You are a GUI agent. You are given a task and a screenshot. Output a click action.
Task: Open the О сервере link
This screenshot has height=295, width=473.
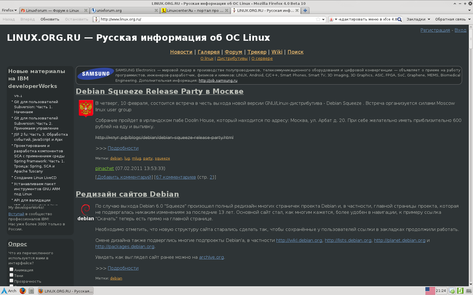click(x=262, y=58)
